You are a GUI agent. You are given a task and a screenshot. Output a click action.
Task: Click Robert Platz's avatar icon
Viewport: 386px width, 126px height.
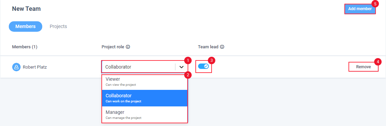[x=16, y=67]
